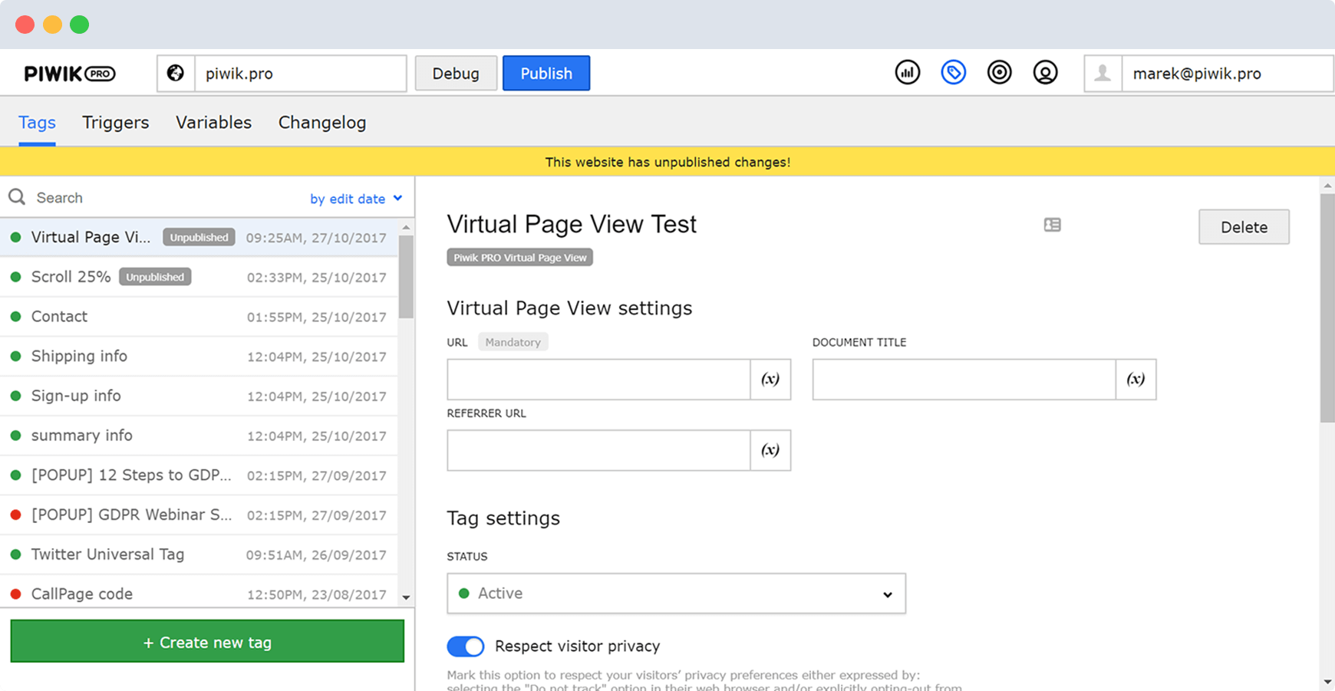Switch to the Tags tab
The height and width of the screenshot is (691, 1335).
(37, 123)
